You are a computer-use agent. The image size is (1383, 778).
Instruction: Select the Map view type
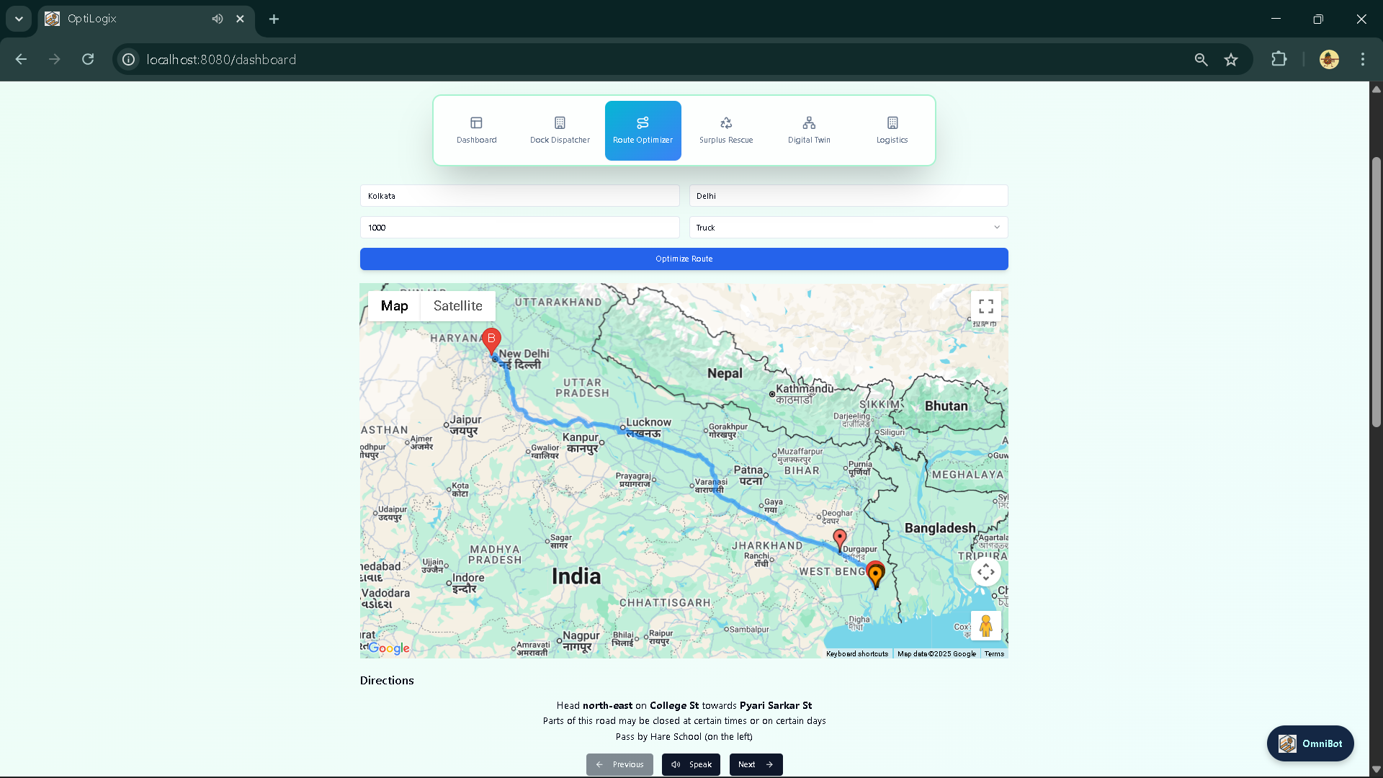(394, 306)
